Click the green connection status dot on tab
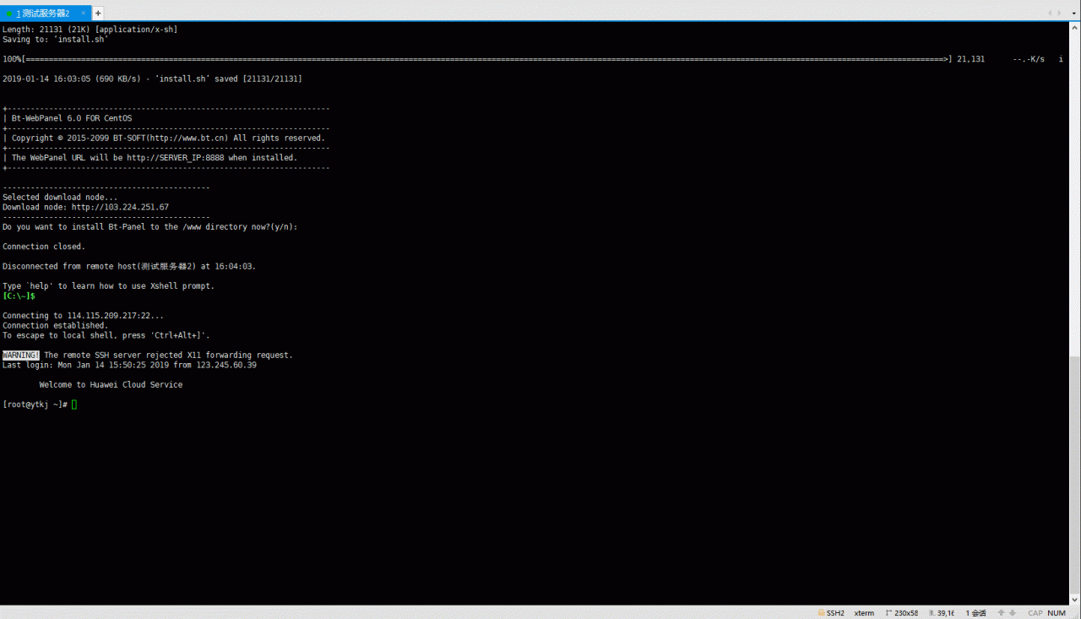1081x619 pixels. tap(9, 14)
